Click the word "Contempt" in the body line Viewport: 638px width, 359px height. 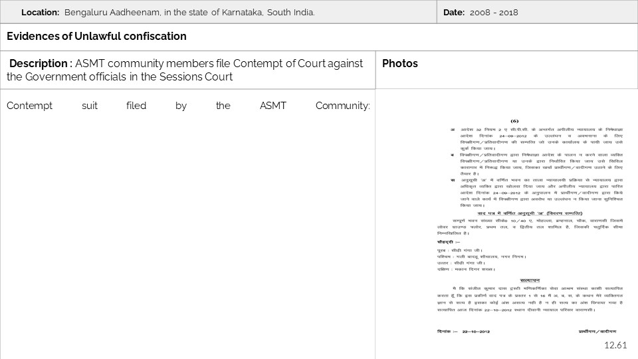coord(29,106)
